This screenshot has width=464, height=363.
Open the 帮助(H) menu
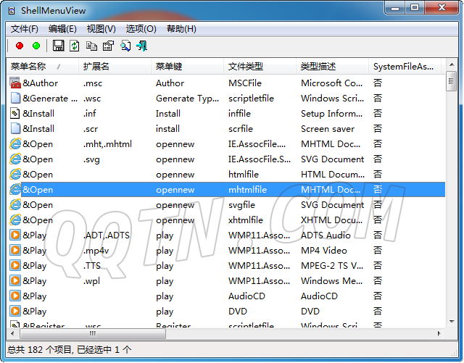(181, 29)
